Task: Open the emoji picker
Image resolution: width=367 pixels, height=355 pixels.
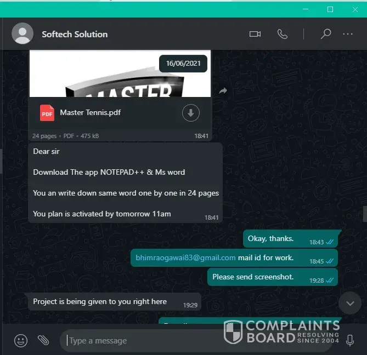Action: point(21,341)
